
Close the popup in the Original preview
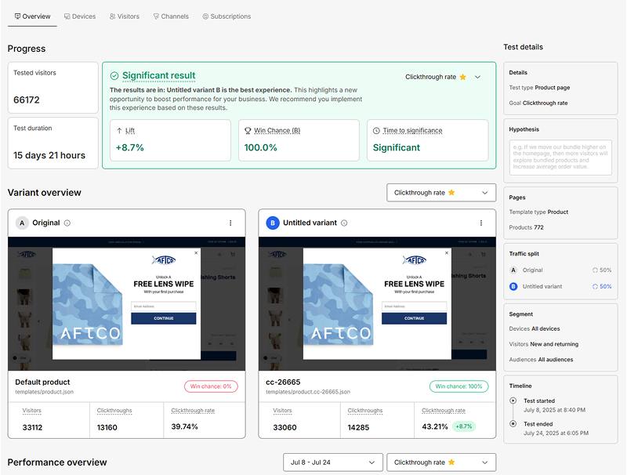click(196, 253)
